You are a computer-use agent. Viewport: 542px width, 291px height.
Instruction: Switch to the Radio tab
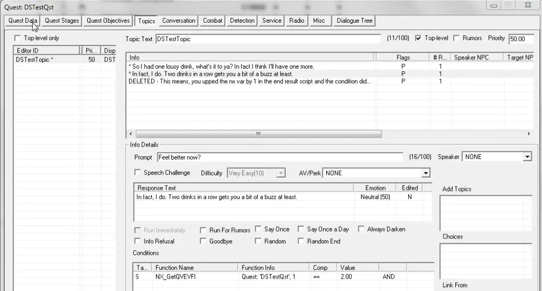tap(296, 21)
